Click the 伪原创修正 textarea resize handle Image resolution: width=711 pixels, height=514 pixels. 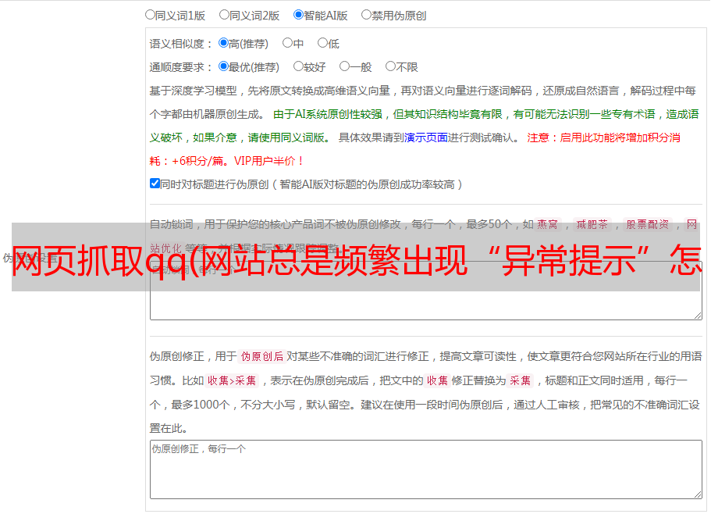pos(698,495)
